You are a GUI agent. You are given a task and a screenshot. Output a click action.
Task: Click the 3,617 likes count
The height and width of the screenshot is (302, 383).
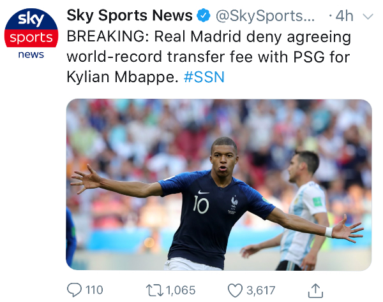pos(261,291)
